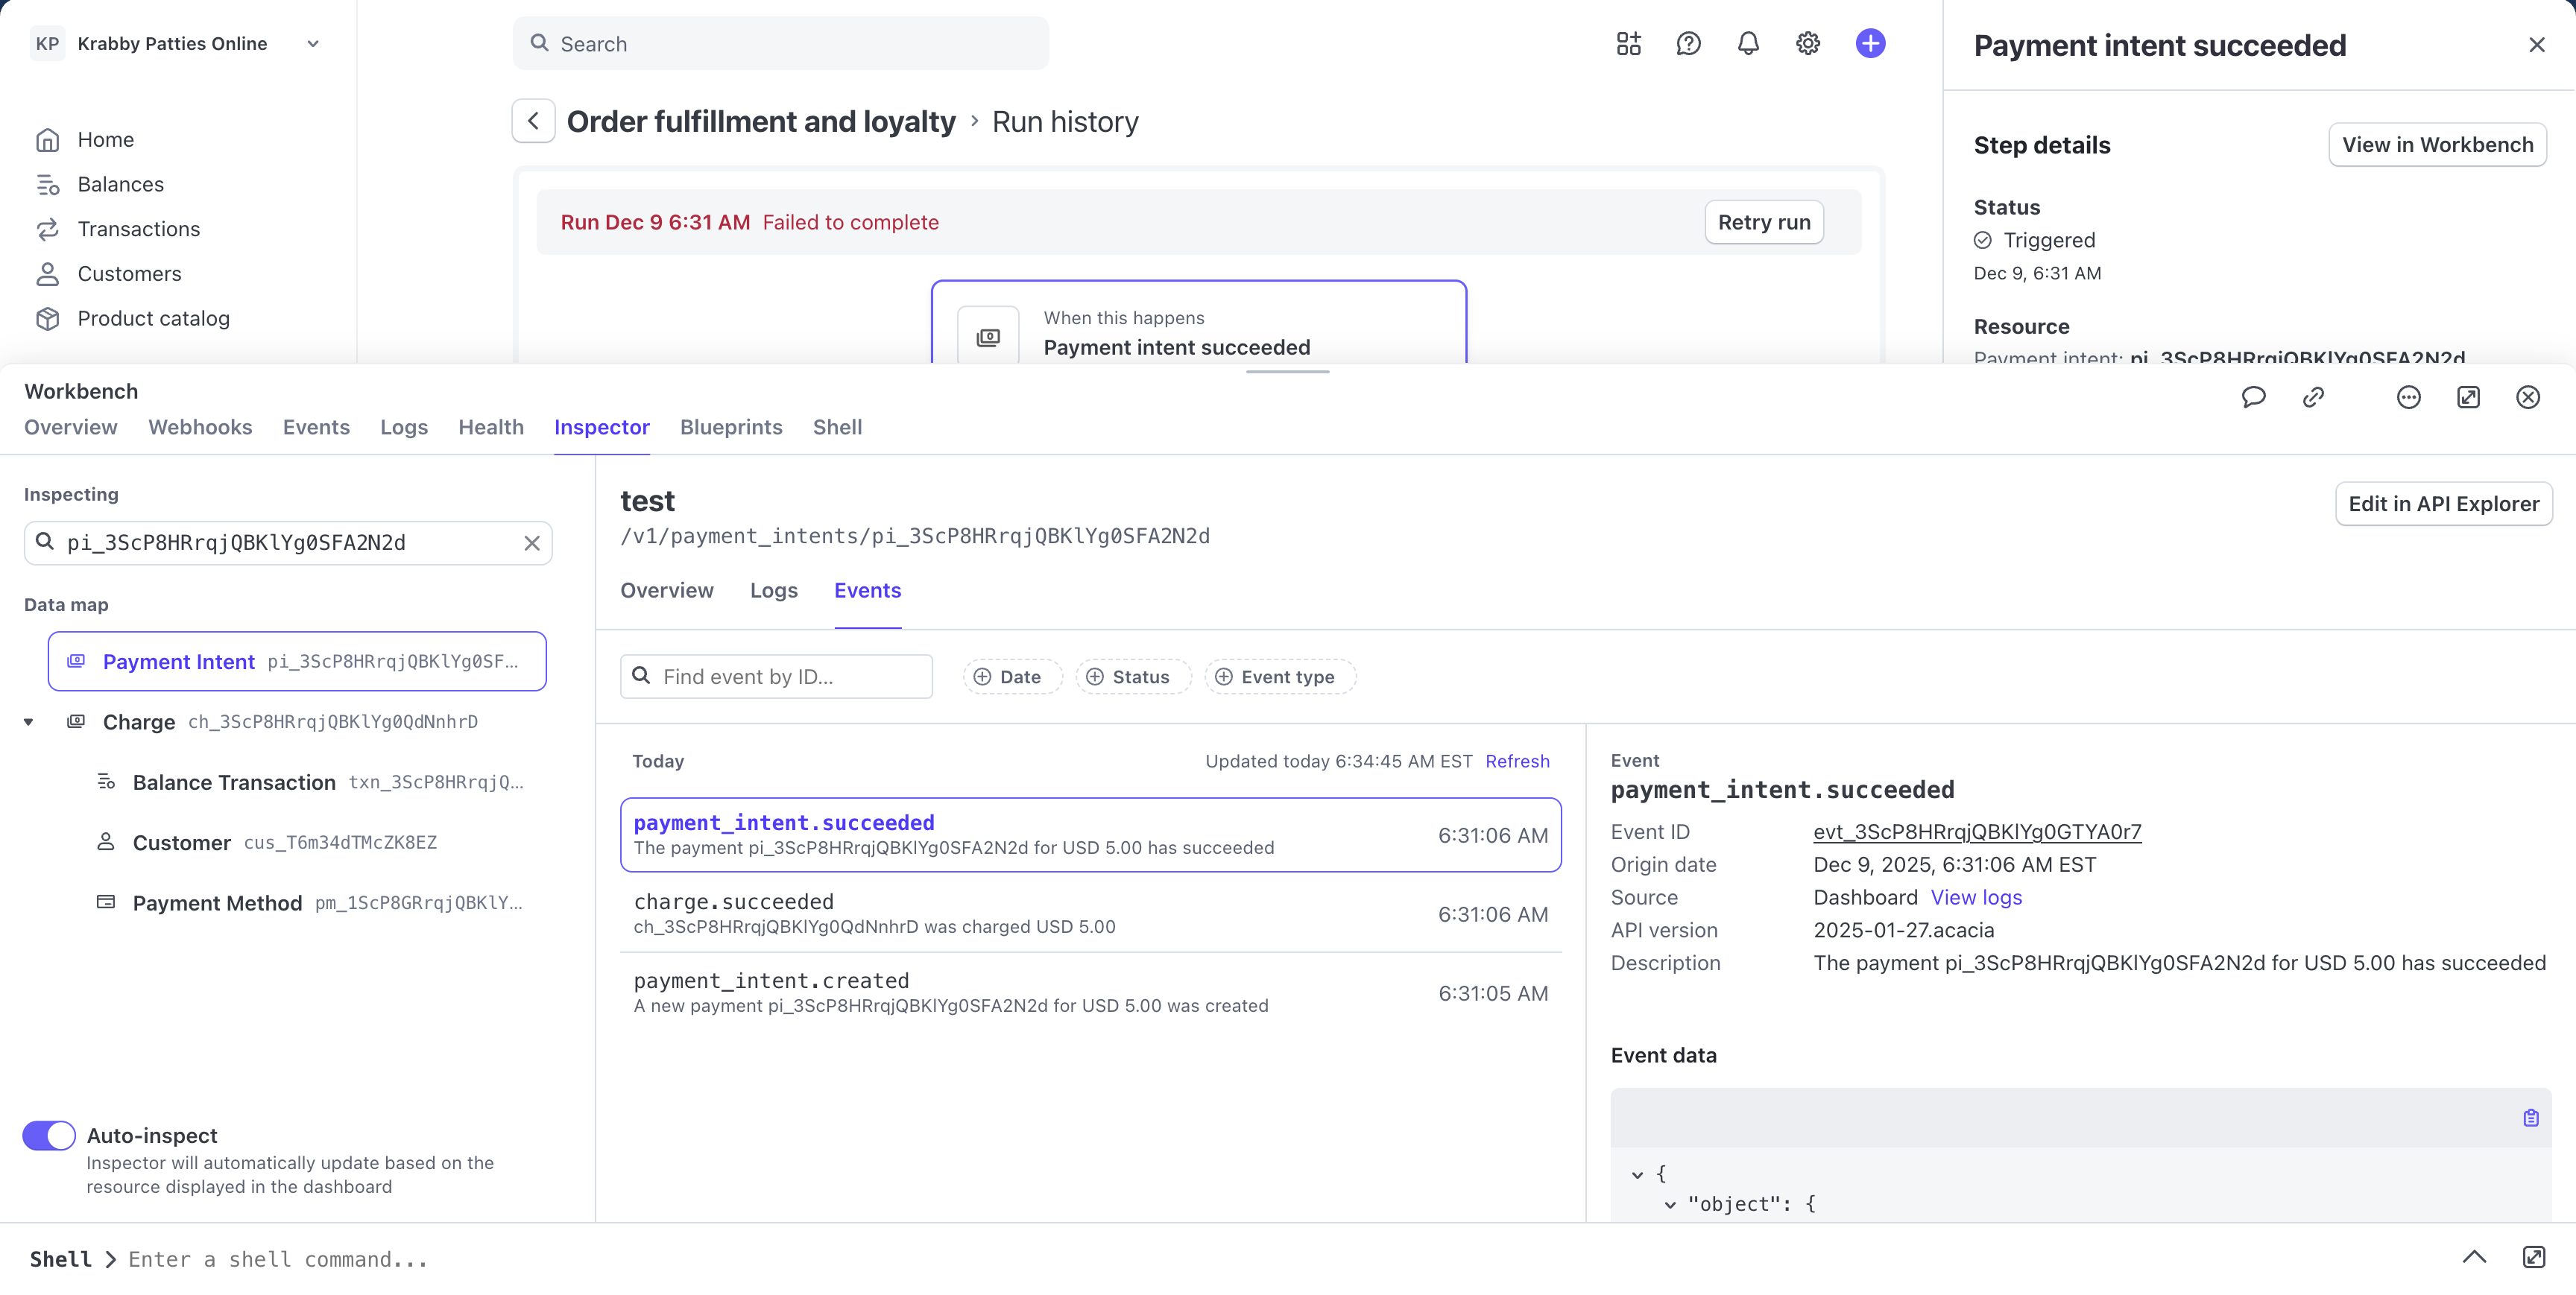Click the Retry run button
The height and width of the screenshot is (1295, 2576).
[1762, 222]
